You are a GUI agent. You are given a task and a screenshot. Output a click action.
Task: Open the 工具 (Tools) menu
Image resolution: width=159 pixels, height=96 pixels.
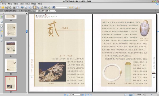click(21, 4)
